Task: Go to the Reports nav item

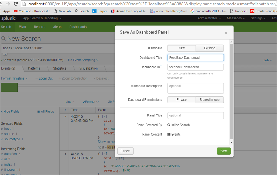Action: 39,27
